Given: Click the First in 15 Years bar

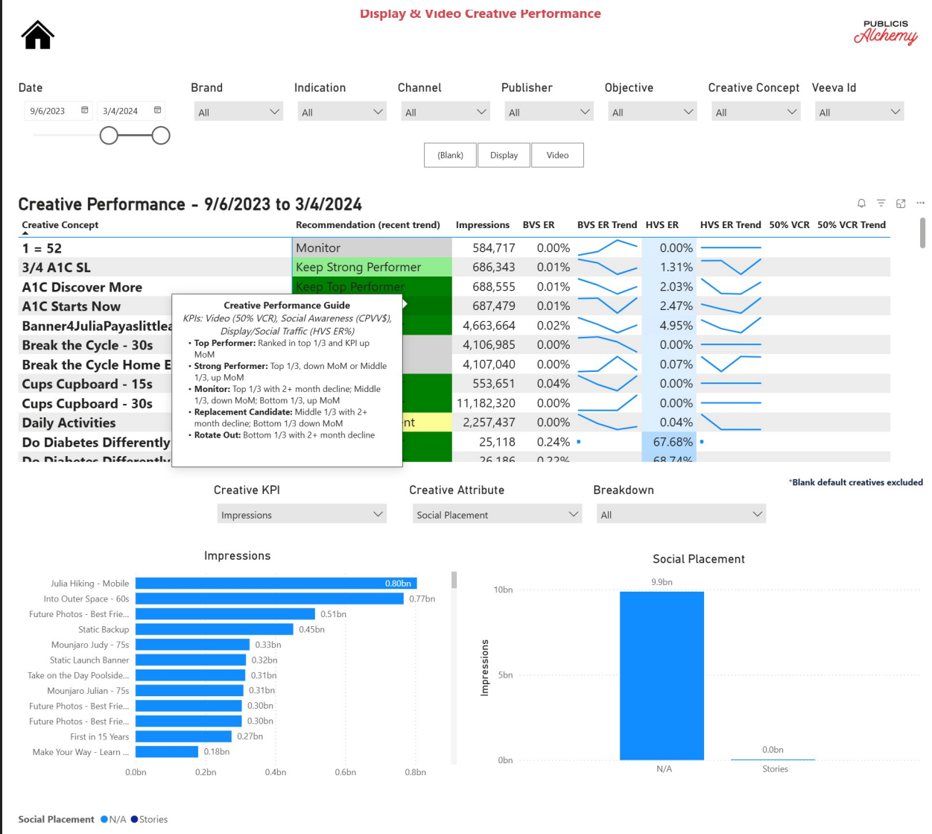Looking at the screenshot, I should 183,736.
